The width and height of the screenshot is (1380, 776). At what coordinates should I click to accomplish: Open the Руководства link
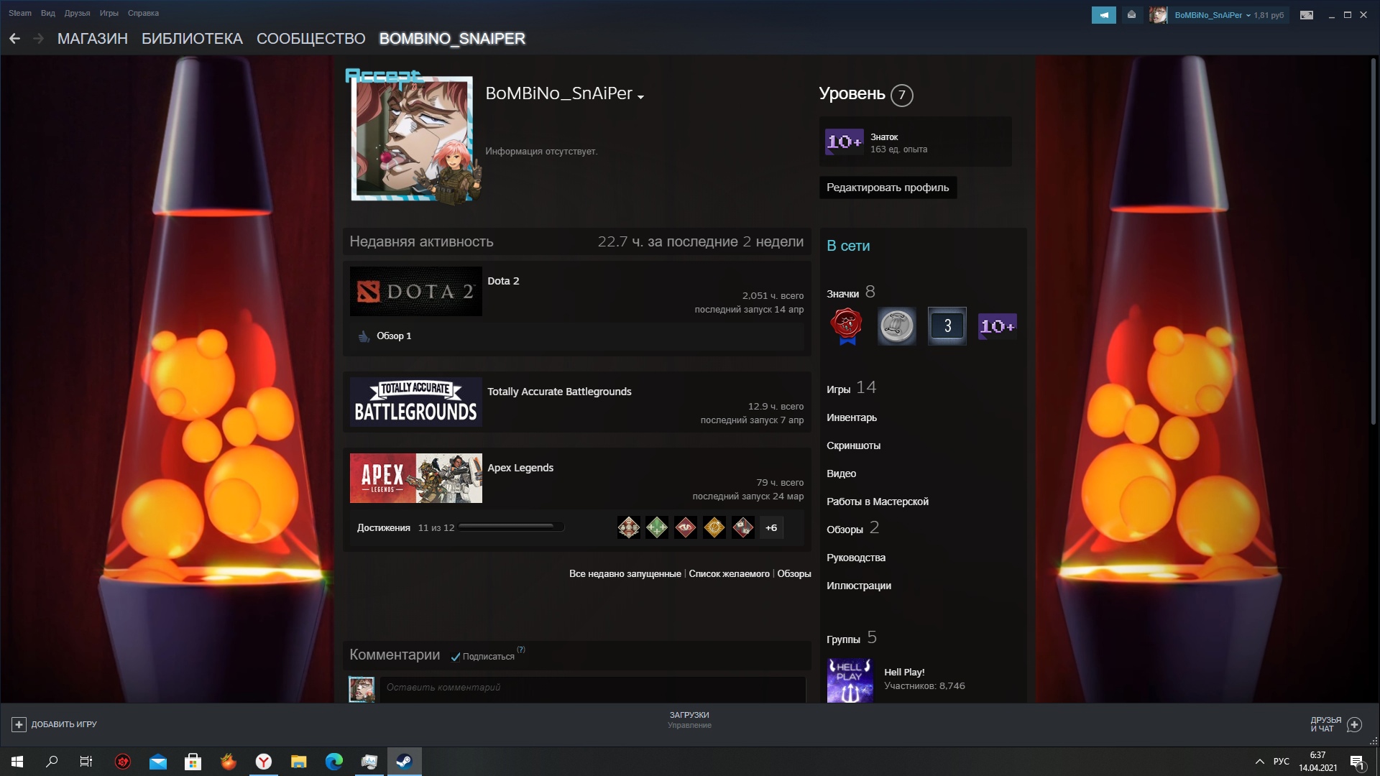[856, 558]
